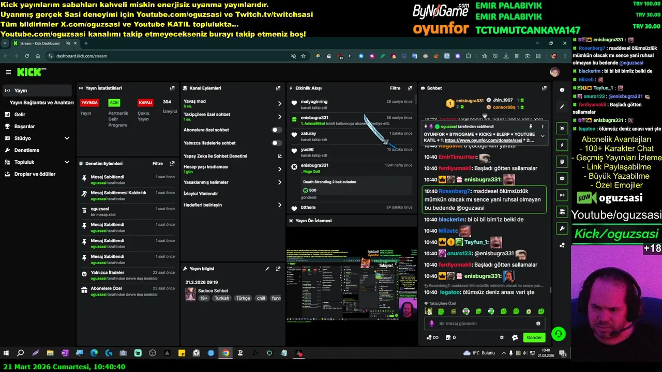Click the lightning bolt icon in right toolbar
662x372 pixels.
click(x=562, y=145)
